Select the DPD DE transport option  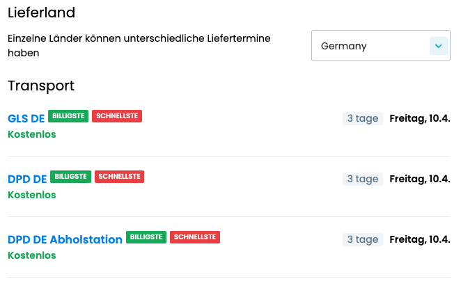pyautogui.click(x=27, y=179)
